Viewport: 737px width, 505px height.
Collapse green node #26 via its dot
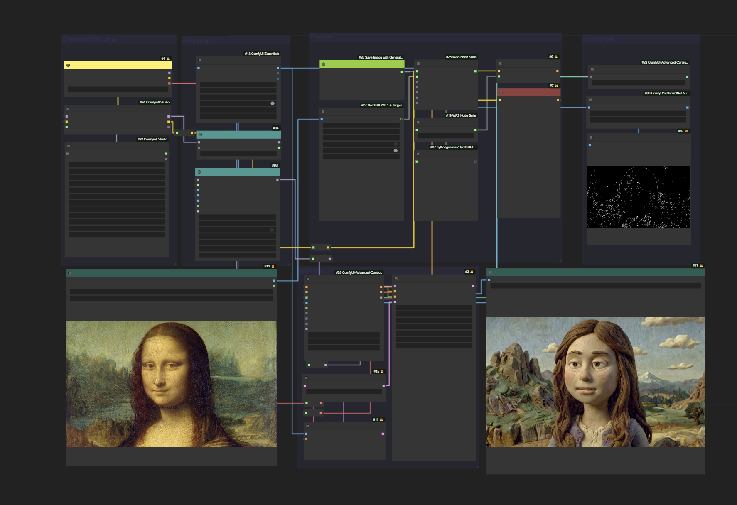[x=324, y=64]
